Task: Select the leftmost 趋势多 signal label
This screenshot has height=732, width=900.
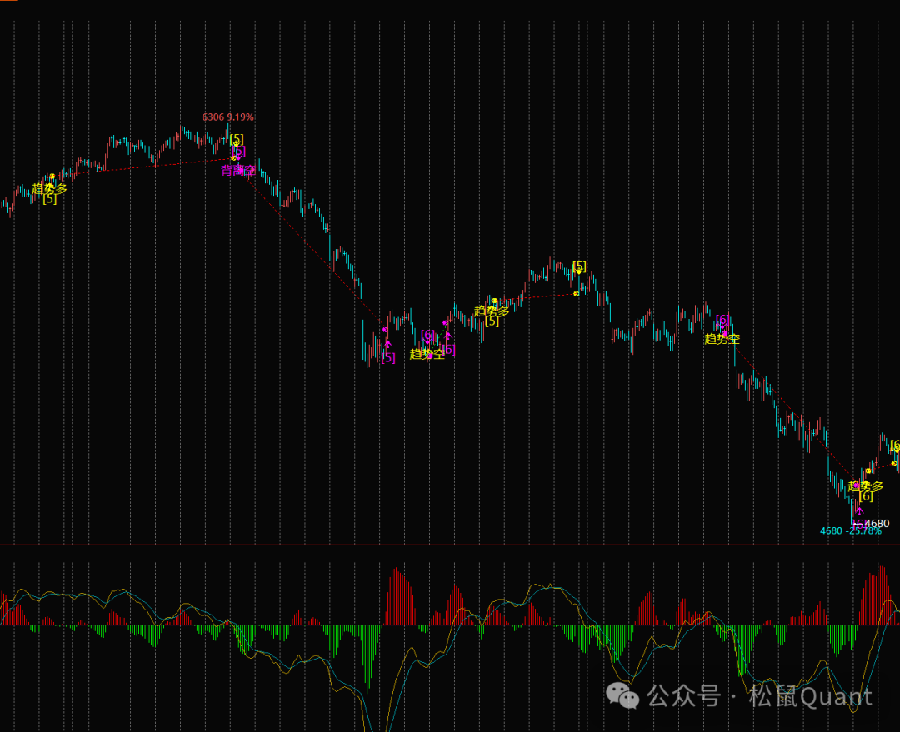Action: [x=49, y=188]
